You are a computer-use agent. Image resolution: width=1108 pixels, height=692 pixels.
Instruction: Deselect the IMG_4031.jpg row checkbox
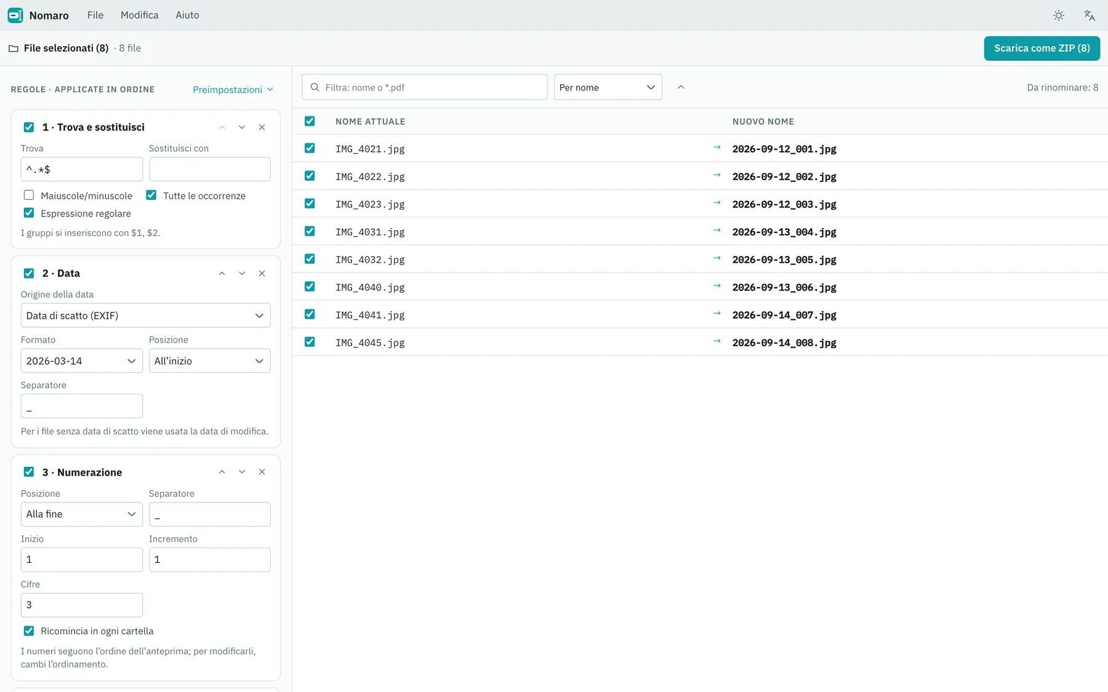coord(310,231)
